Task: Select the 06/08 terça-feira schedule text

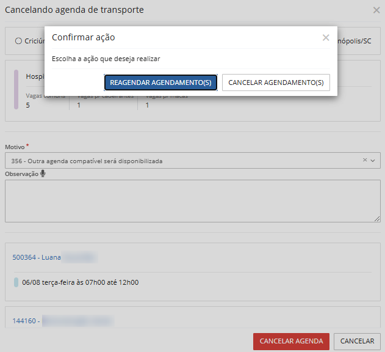Action: [x=81, y=282]
